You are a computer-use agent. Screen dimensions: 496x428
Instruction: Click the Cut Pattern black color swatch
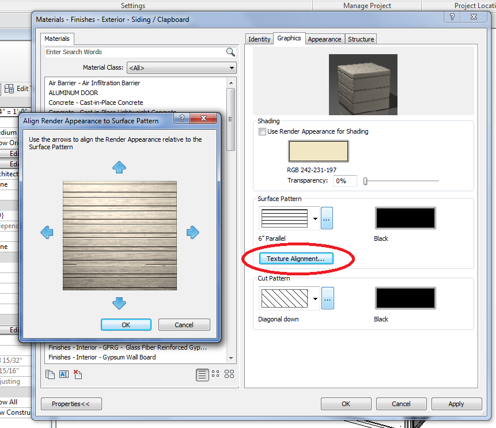[x=405, y=298]
